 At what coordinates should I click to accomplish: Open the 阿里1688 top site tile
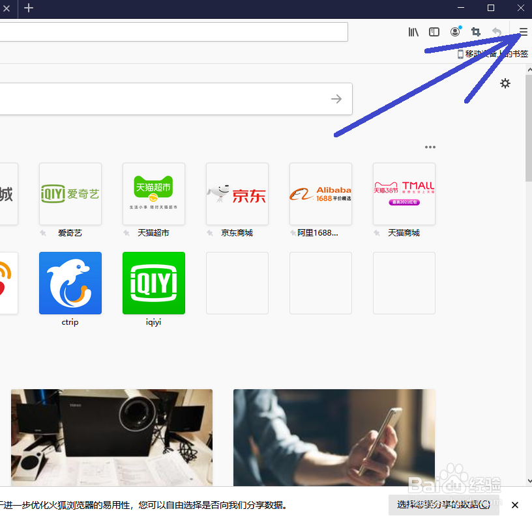pos(321,194)
